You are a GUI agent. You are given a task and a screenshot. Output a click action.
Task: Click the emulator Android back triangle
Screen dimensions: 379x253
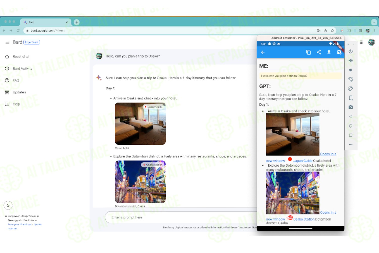click(351, 117)
